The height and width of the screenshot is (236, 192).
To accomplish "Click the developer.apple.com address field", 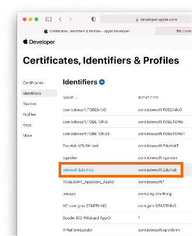I will 146,19.
